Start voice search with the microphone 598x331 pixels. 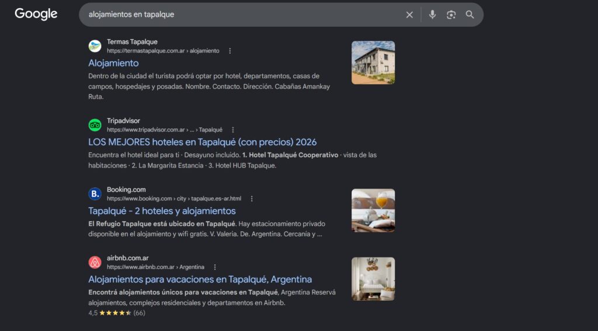point(432,15)
